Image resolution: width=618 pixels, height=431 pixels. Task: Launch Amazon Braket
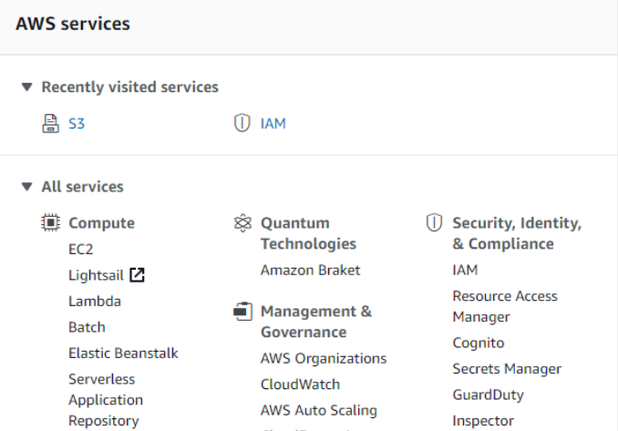[310, 270]
